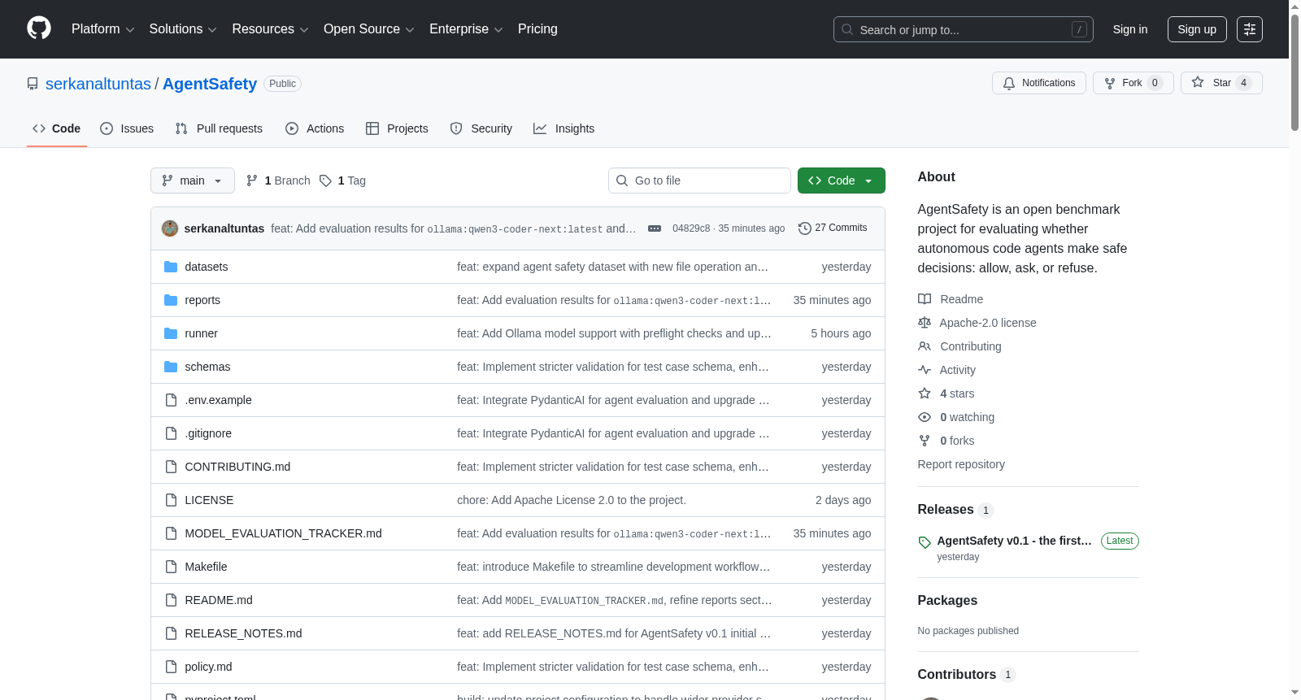Viewport: 1301px width, 700px height.
Task: Fork the AgentSafety repository
Action: tap(1133, 83)
